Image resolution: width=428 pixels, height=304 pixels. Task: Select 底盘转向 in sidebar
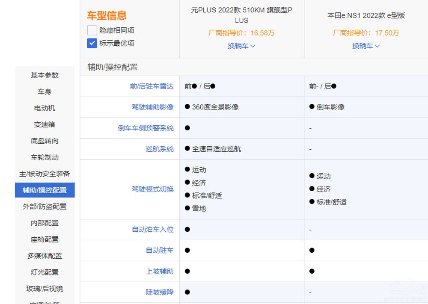tap(45, 141)
